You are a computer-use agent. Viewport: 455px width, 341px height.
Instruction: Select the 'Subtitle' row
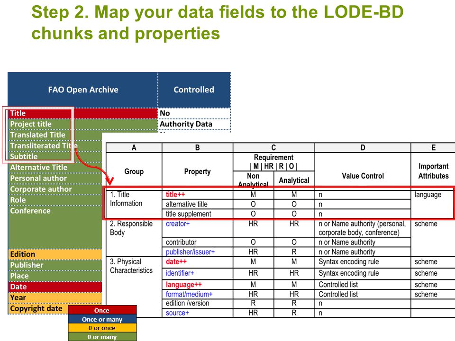click(55, 157)
